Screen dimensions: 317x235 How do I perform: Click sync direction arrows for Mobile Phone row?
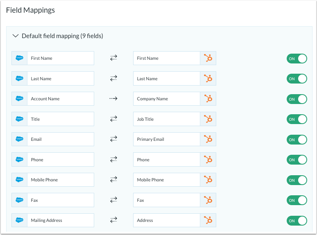[113, 180]
